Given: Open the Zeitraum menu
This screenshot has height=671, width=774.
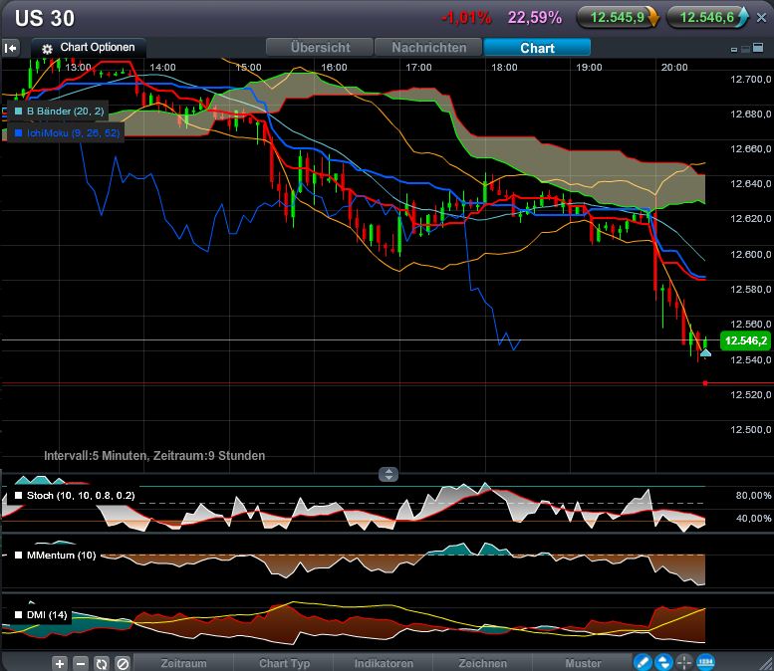Looking at the screenshot, I should click(183, 663).
